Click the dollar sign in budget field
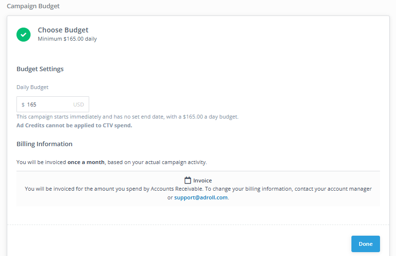 coord(23,105)
